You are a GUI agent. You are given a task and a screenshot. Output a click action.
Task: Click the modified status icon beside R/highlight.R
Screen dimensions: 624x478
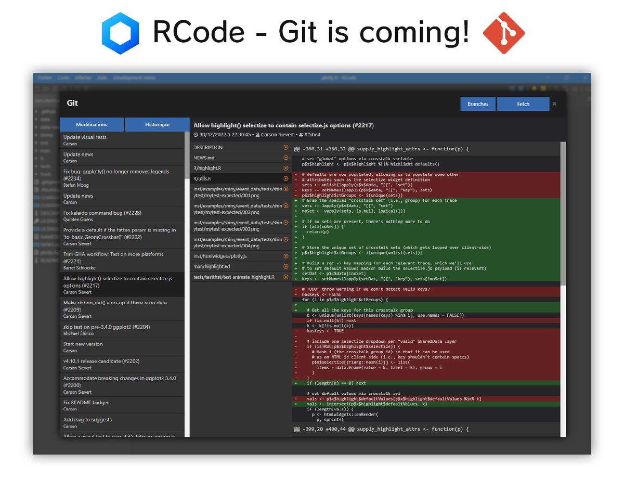(285, 168)
